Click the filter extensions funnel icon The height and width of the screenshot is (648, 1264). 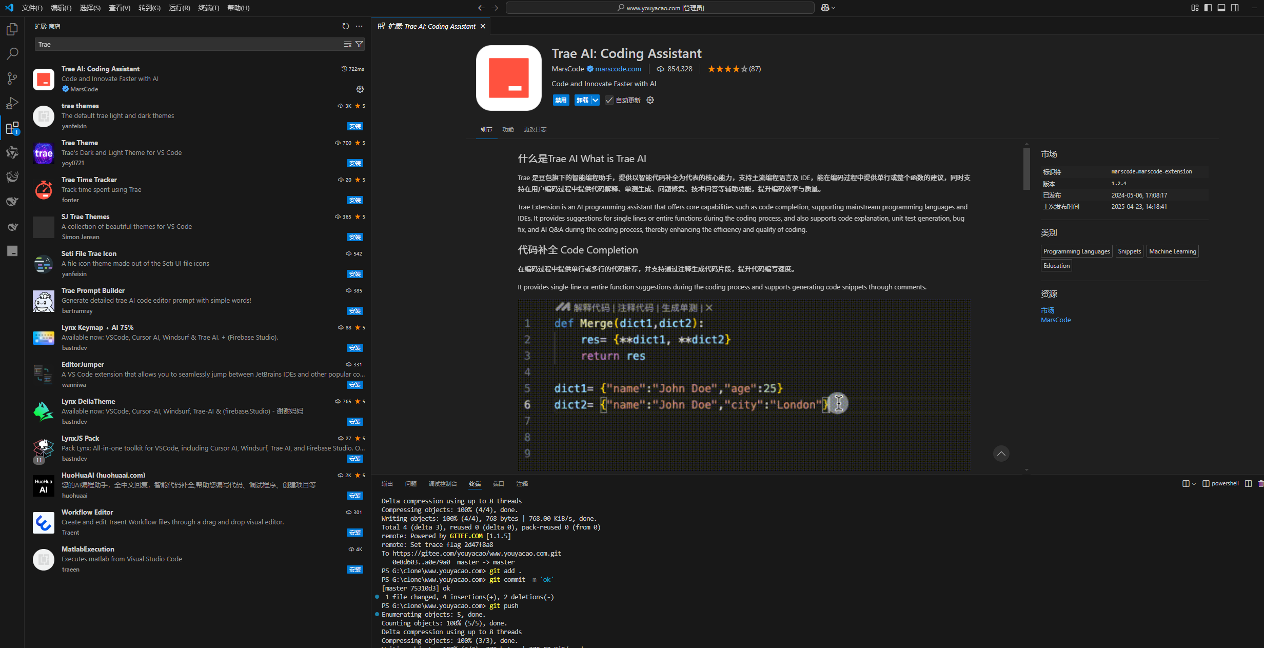pos(360,44)
